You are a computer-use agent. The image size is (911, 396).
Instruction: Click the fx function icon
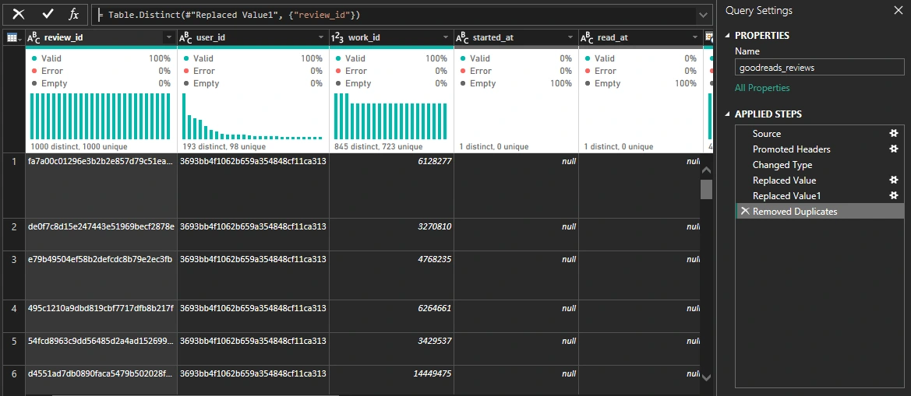click(74, 15)
